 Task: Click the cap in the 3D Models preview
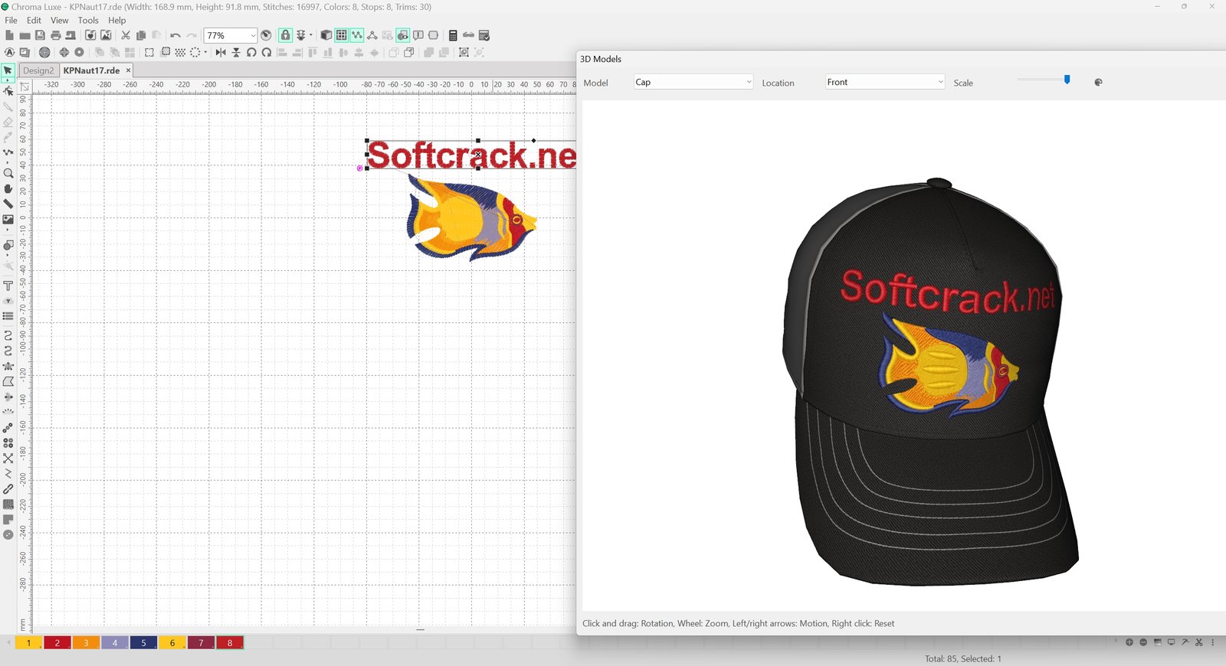[931, 383]
